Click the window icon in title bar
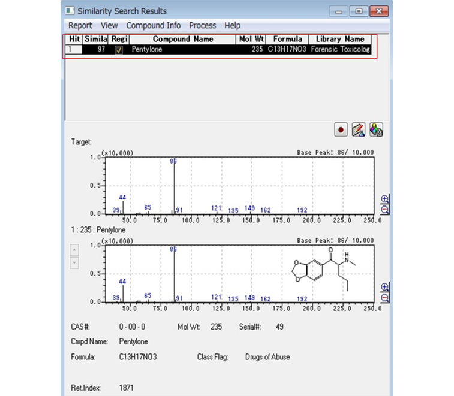 point(71,11)
